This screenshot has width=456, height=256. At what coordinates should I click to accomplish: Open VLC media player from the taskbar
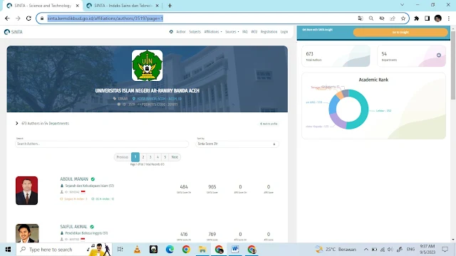pyautogui.click(x=137, y=250)
